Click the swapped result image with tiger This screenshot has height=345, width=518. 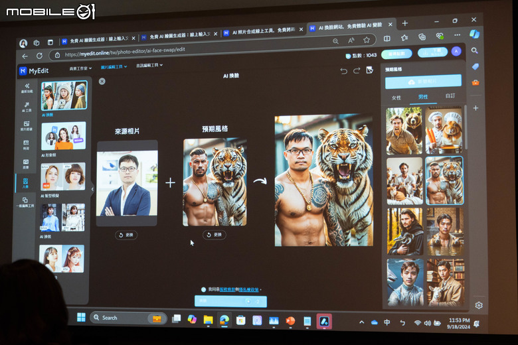pos(324,180)
